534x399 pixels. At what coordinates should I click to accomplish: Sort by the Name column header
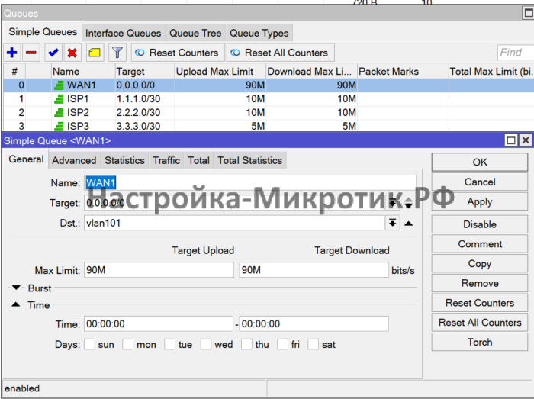coord(83,72)
